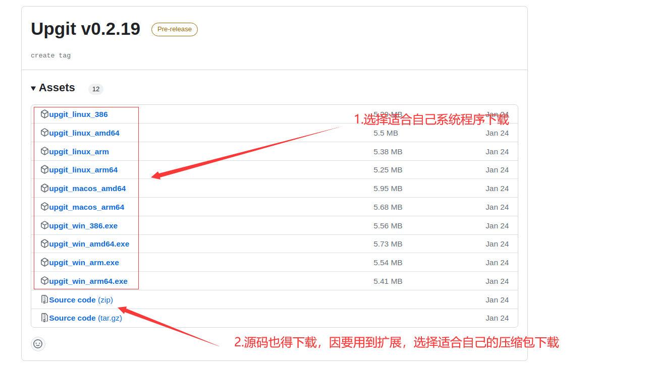Click package icon beside upgit_win_386.exe
650x366 pixels.
click(x=44, y=225)
